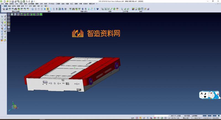Open the ? help menu
The image size is (221, 120).
(97, 4)
